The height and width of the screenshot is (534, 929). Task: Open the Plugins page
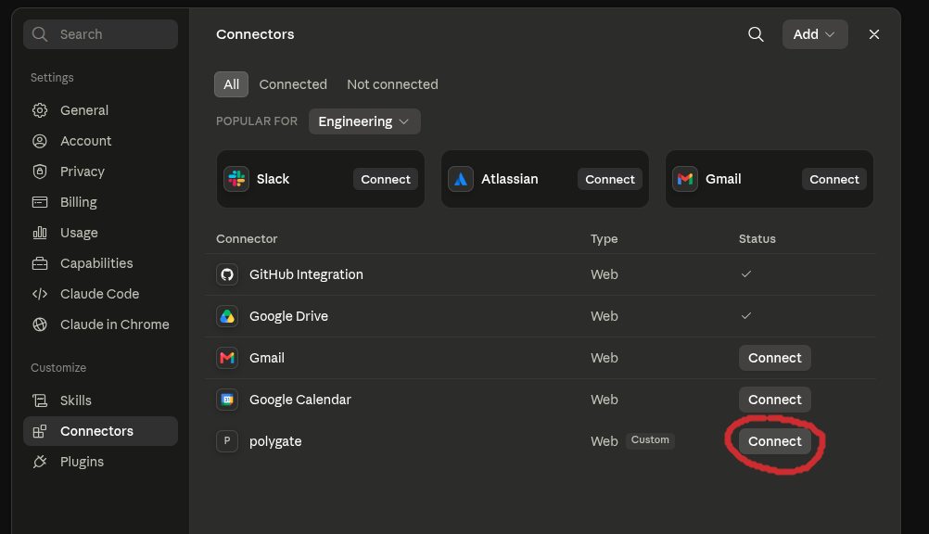tap(100, 462)
